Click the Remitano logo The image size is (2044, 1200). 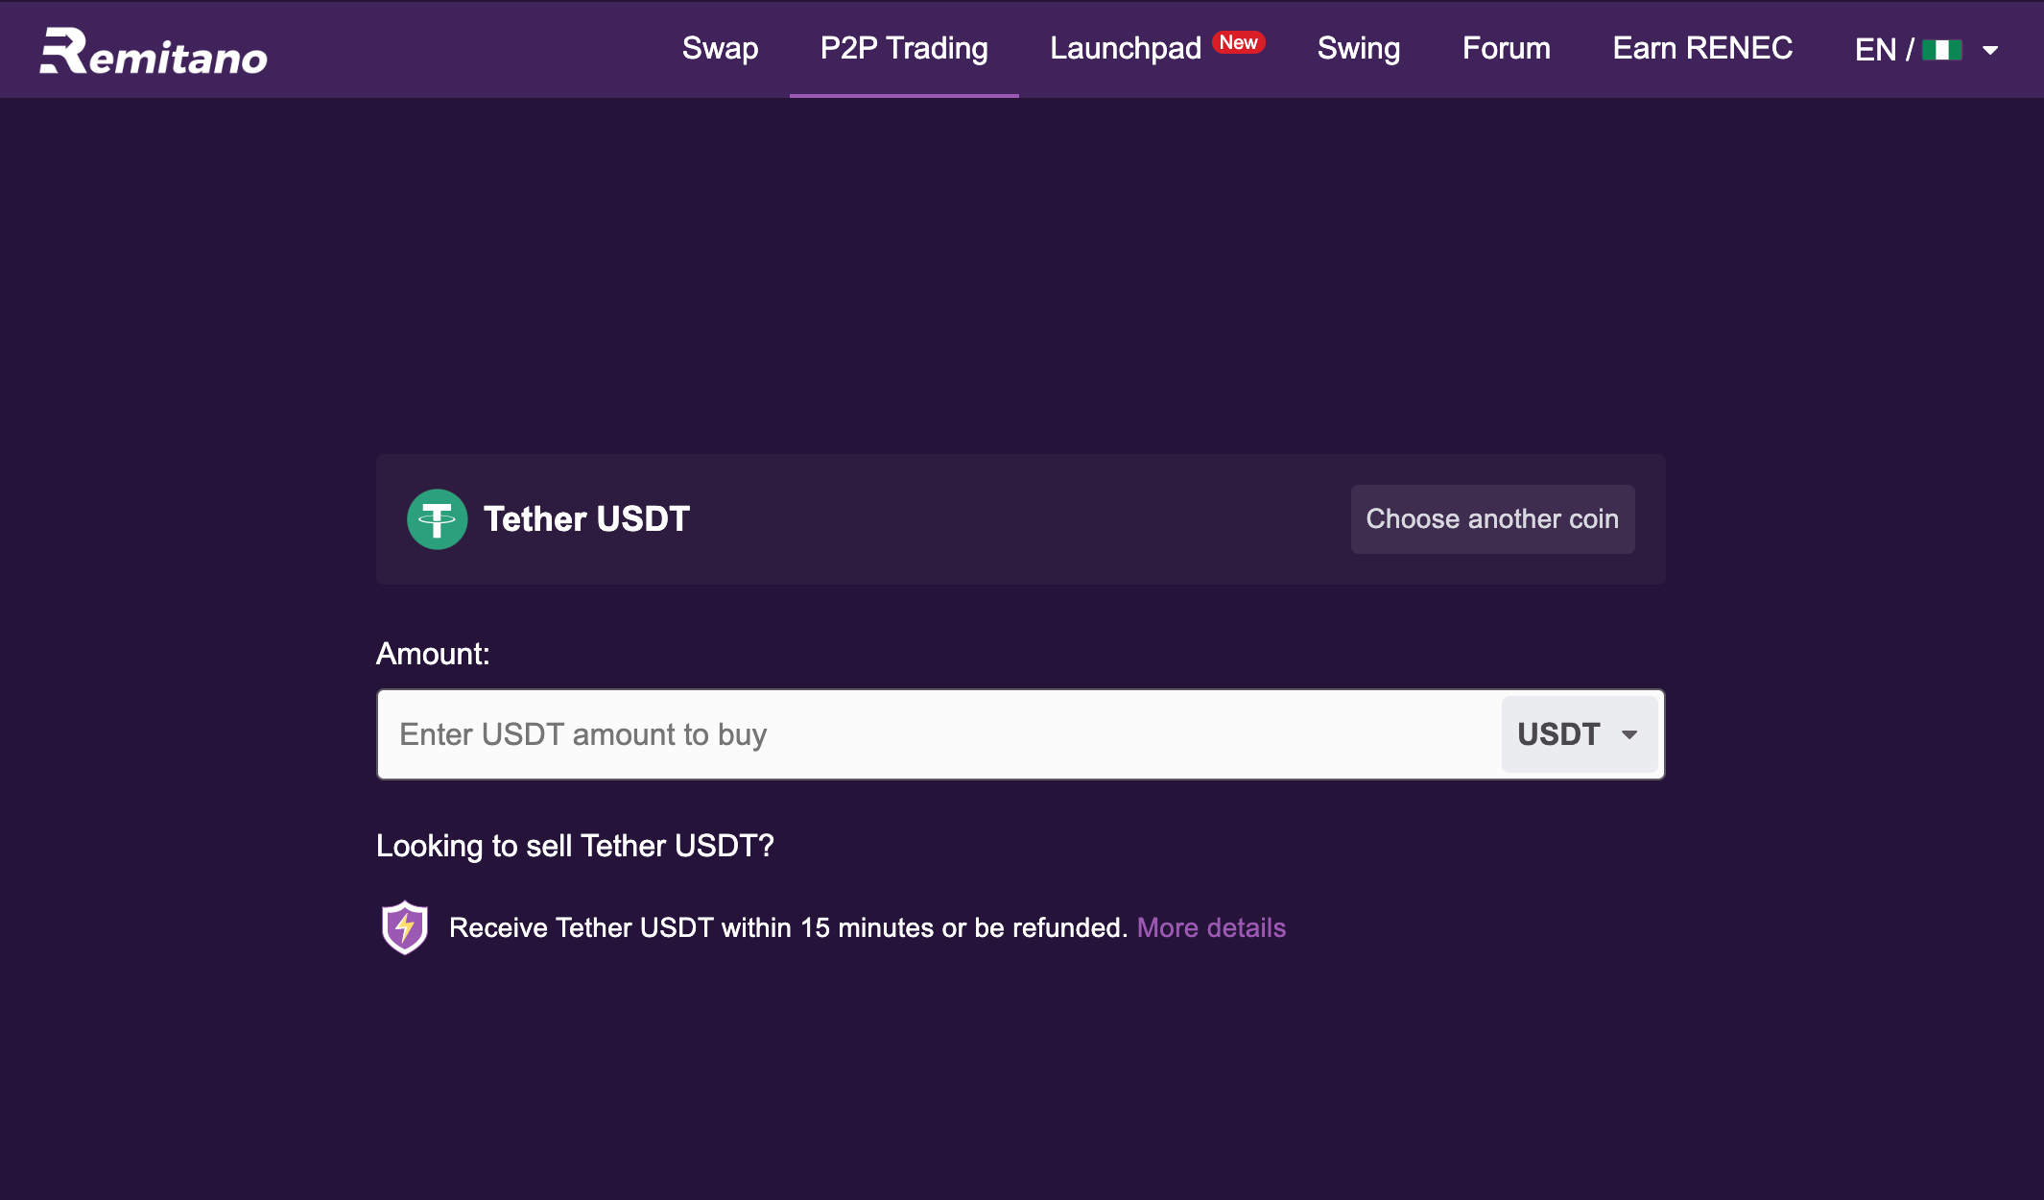pyautogui.click(x=154, y=51)
